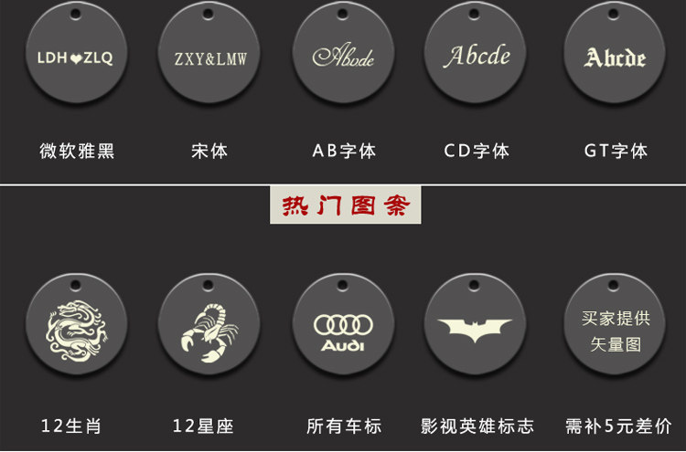This screenshot has width=686, height=452.
Task: Choose the cursive script Abcde pendant
Action: click(x=343, y=52)
